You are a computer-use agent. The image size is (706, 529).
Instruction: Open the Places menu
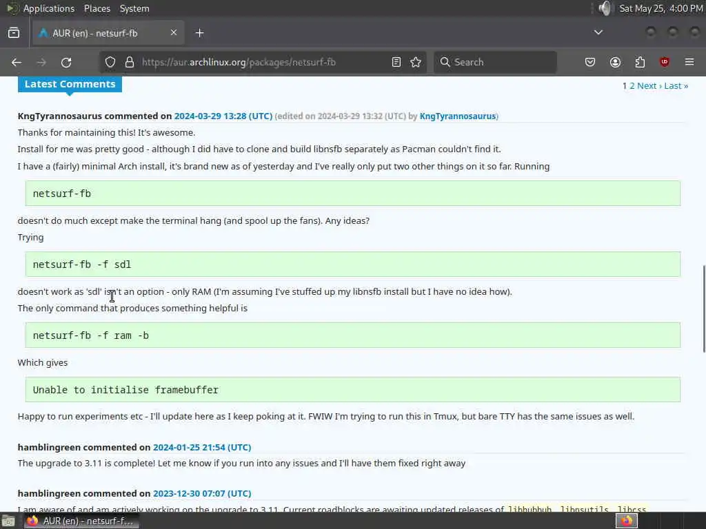click(97, 8)
